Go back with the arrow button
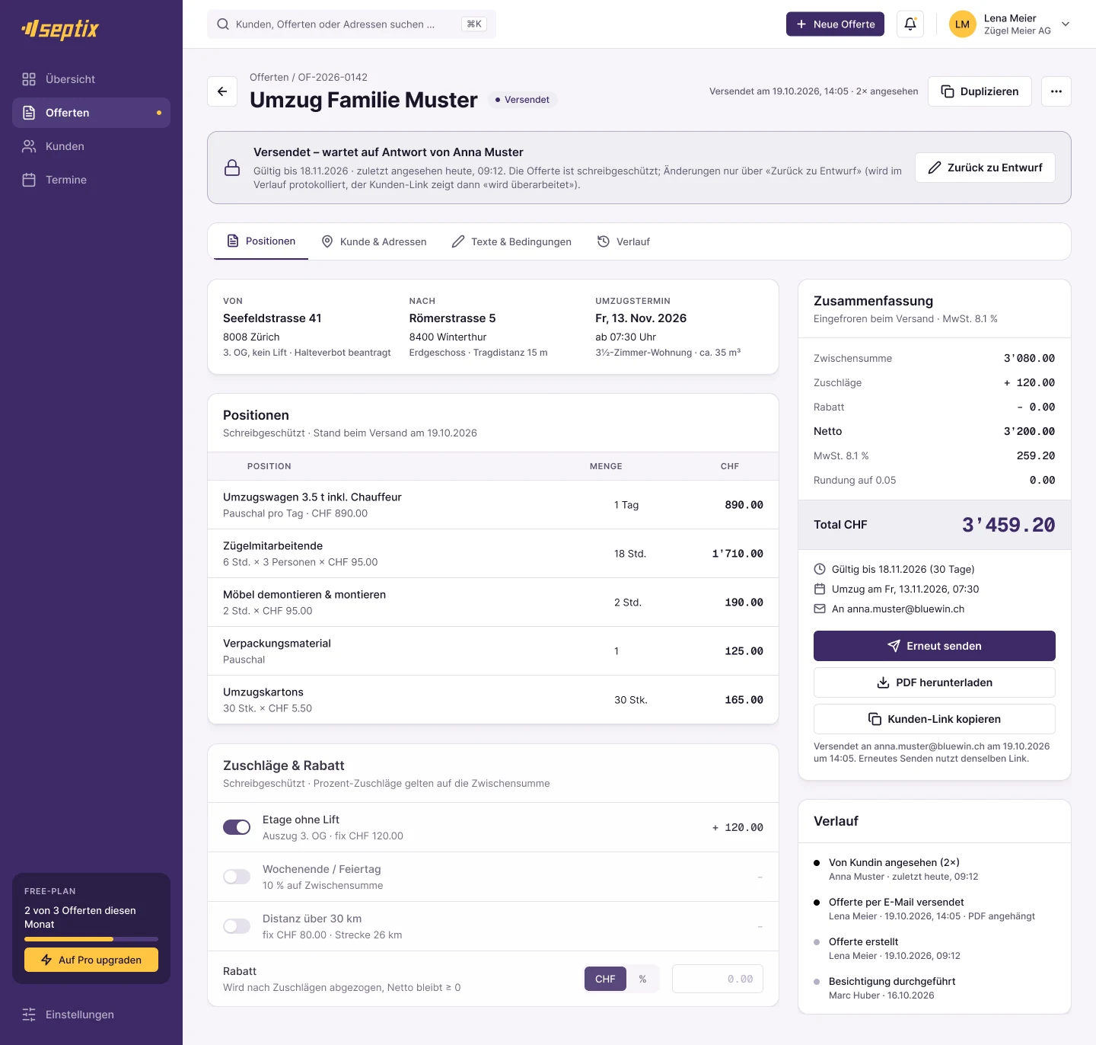Viewport: 1096px width, 1045px height. tap(222, 91)
